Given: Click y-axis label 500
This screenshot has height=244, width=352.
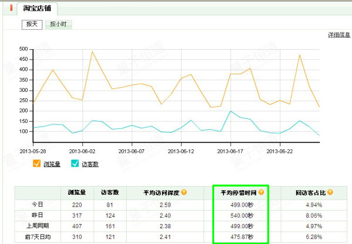Looking at the screenshot, I should tap(23, 49).
